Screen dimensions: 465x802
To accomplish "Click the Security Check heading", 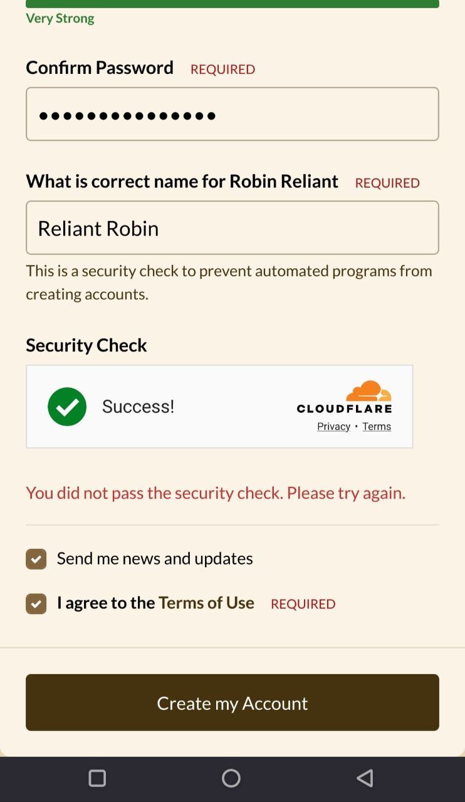I will [86, 345].
